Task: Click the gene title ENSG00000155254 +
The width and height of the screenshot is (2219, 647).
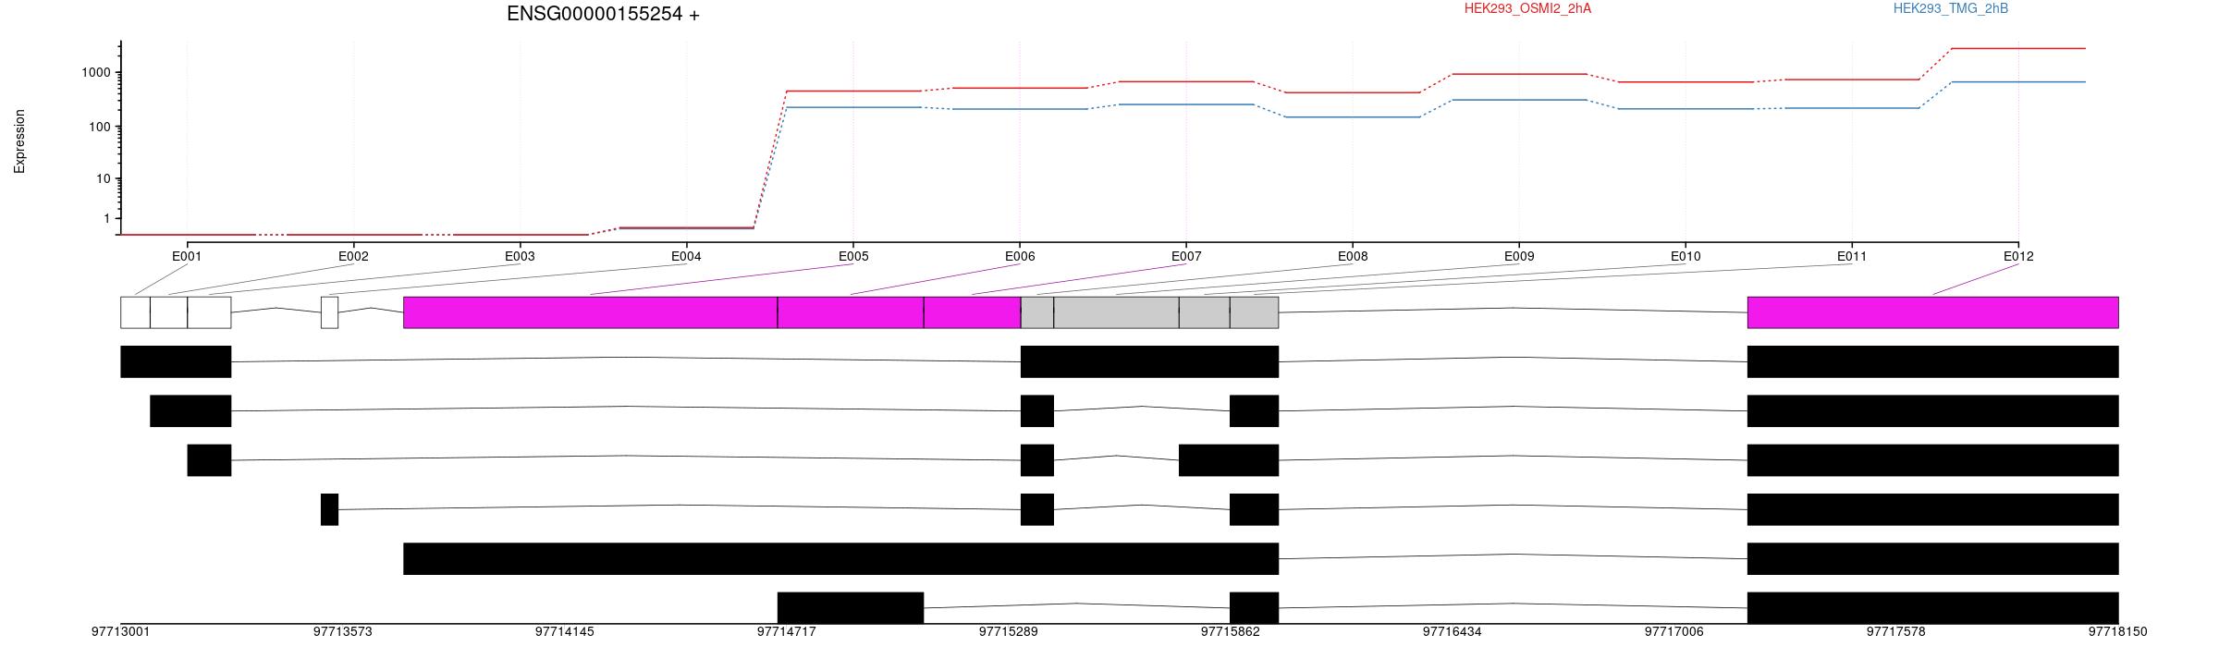Action: click(x=603, y=14)
